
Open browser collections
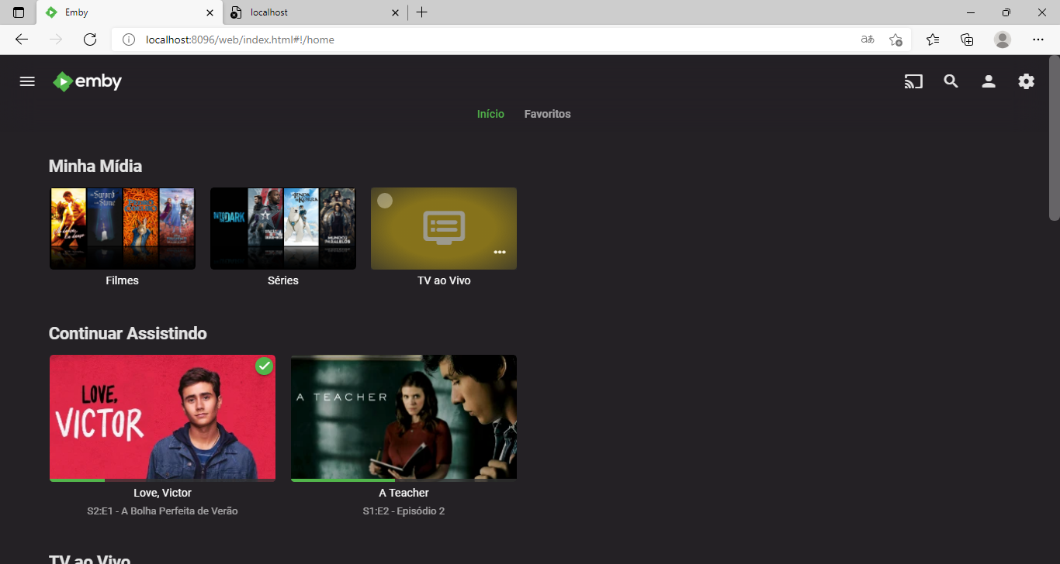coord(967,40)
